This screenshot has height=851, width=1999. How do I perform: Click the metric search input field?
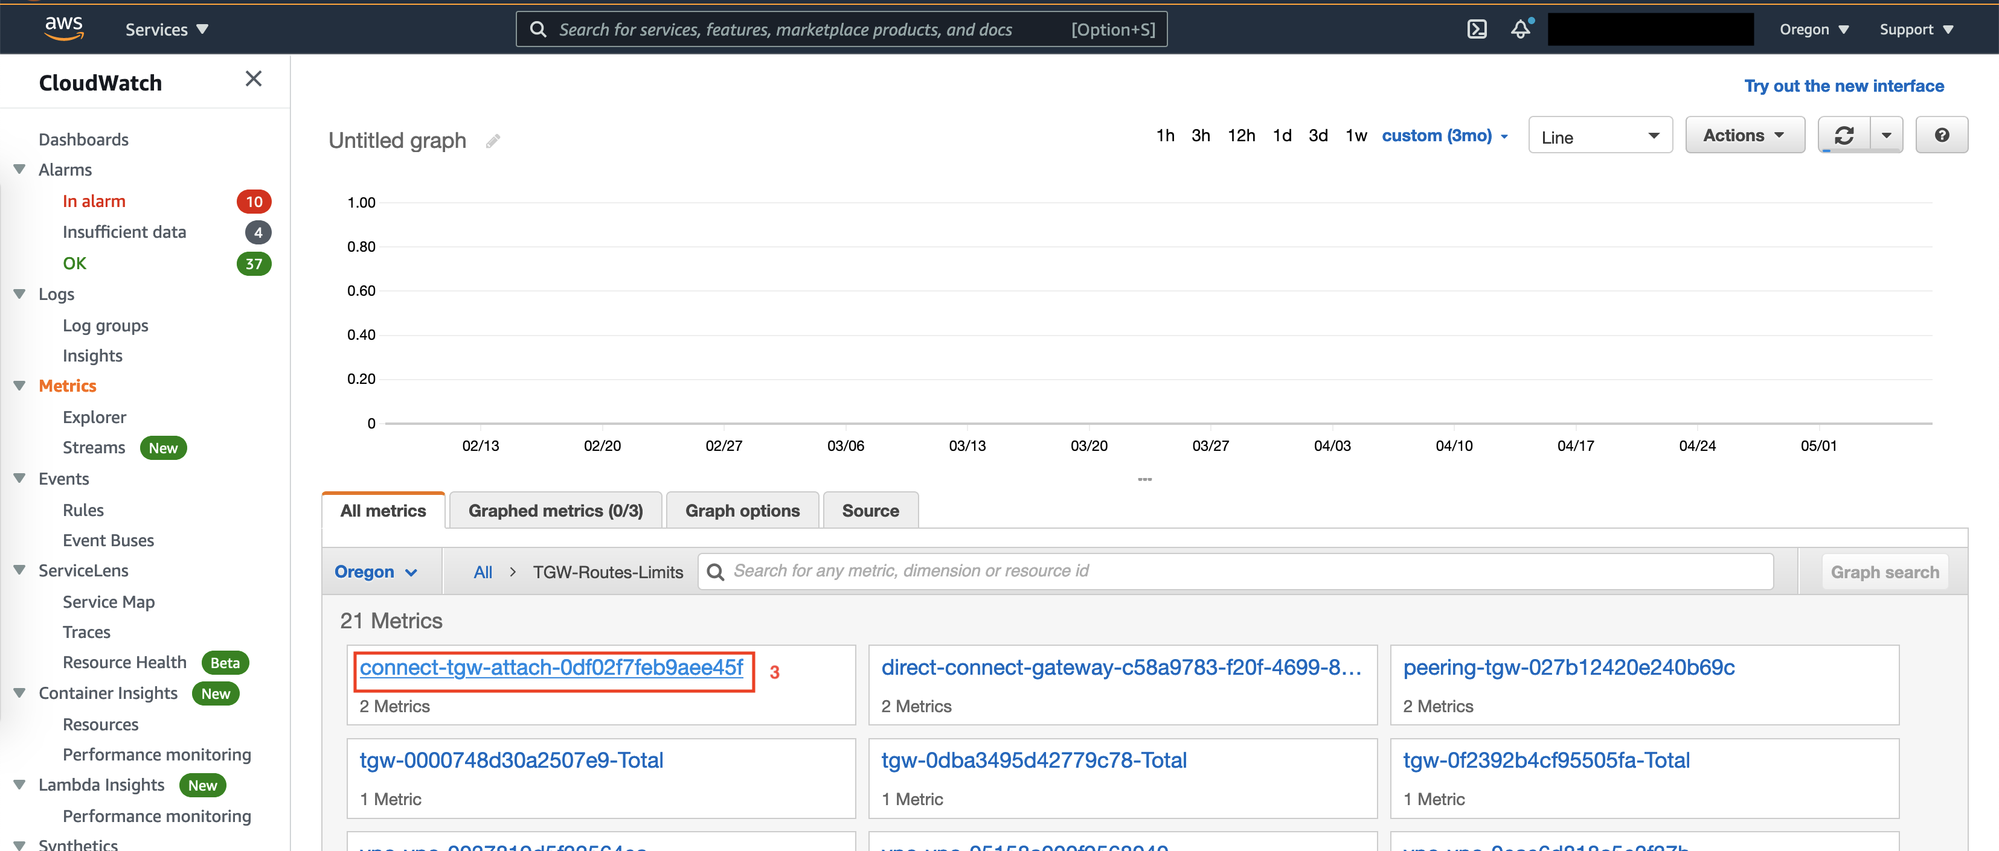point(1242,572)
